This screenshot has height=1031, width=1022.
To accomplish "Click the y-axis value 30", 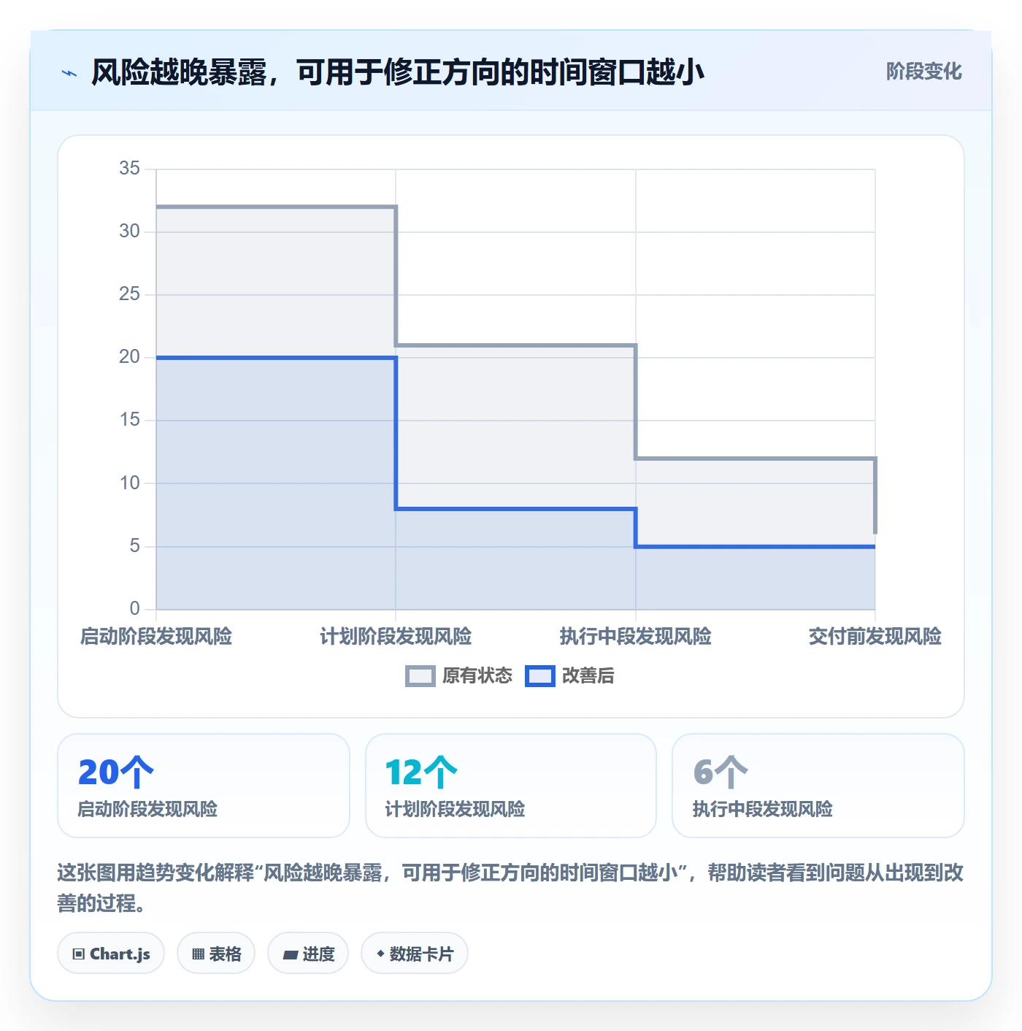I will [x=129, y=231].
